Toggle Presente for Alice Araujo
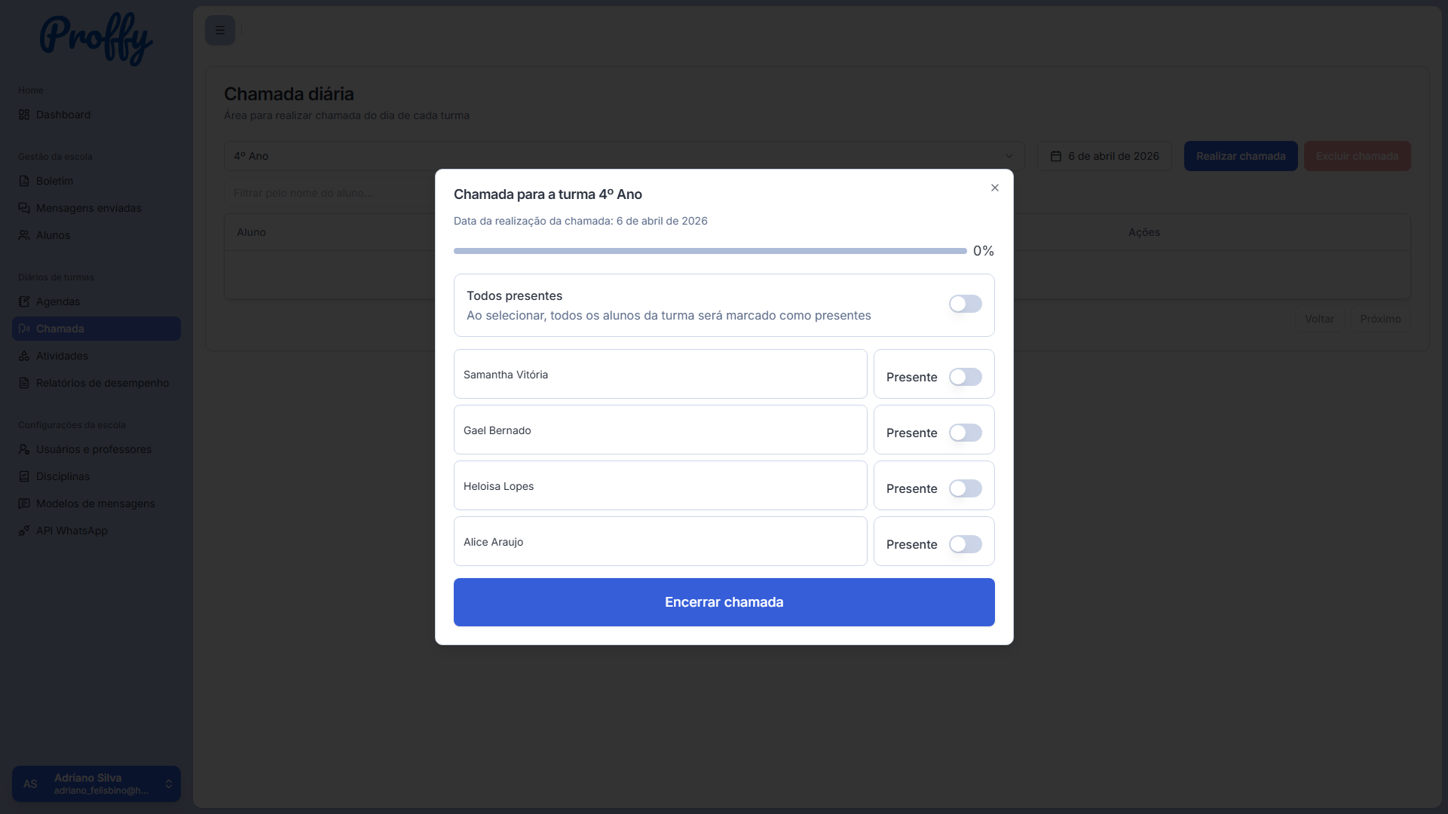 coord(965,544)
